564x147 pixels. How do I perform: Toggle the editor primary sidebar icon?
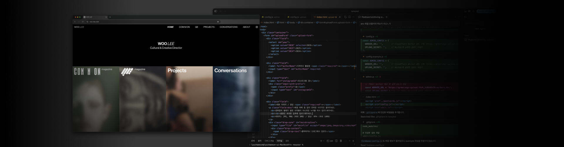coord(216,11)
